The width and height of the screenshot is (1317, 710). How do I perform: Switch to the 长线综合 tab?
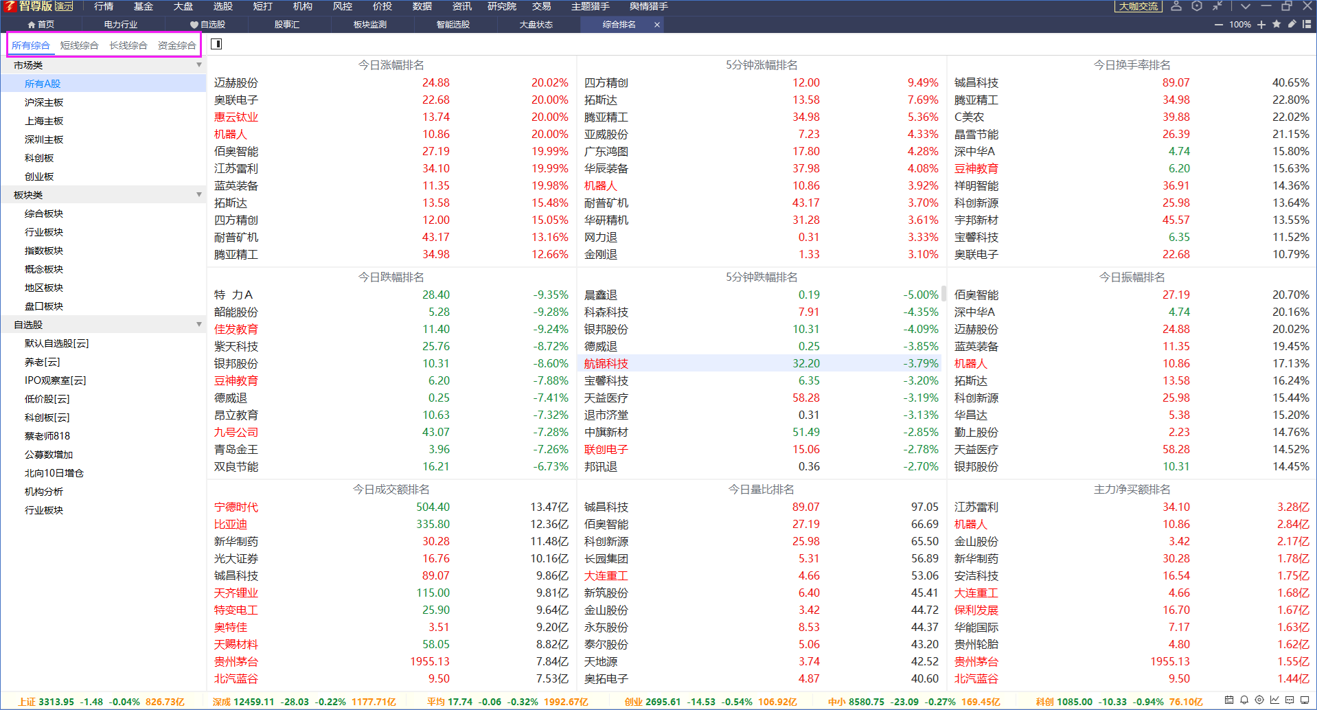coord(128,45)
